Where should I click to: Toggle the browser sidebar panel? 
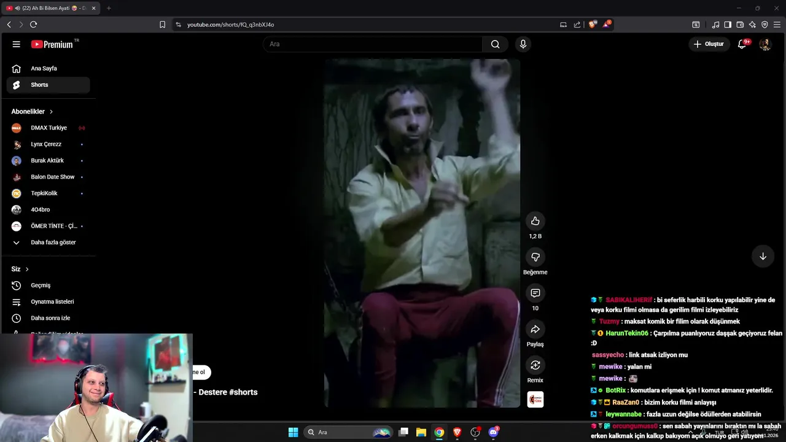728,25
